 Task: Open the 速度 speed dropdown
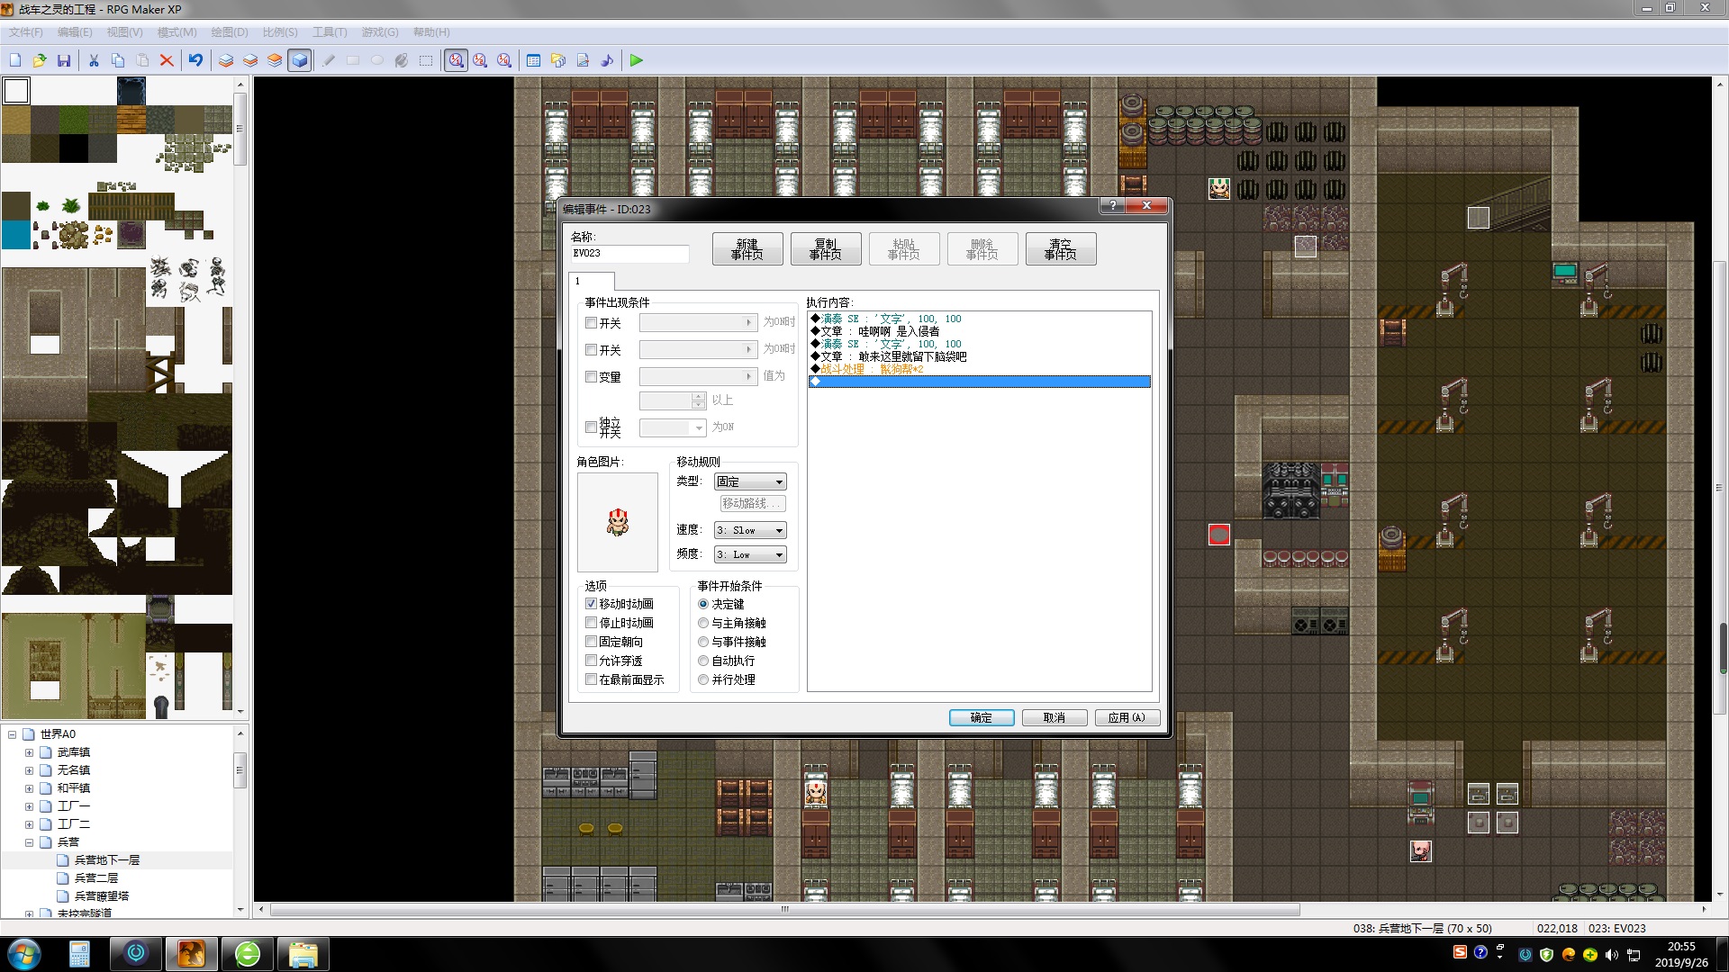750,530
